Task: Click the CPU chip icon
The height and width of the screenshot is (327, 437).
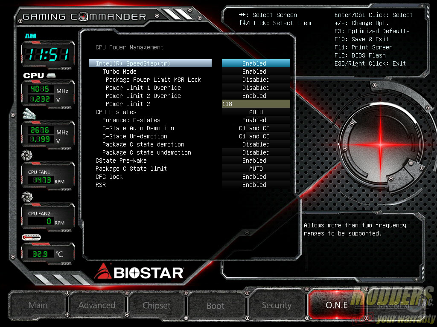Action: point(51,75)
